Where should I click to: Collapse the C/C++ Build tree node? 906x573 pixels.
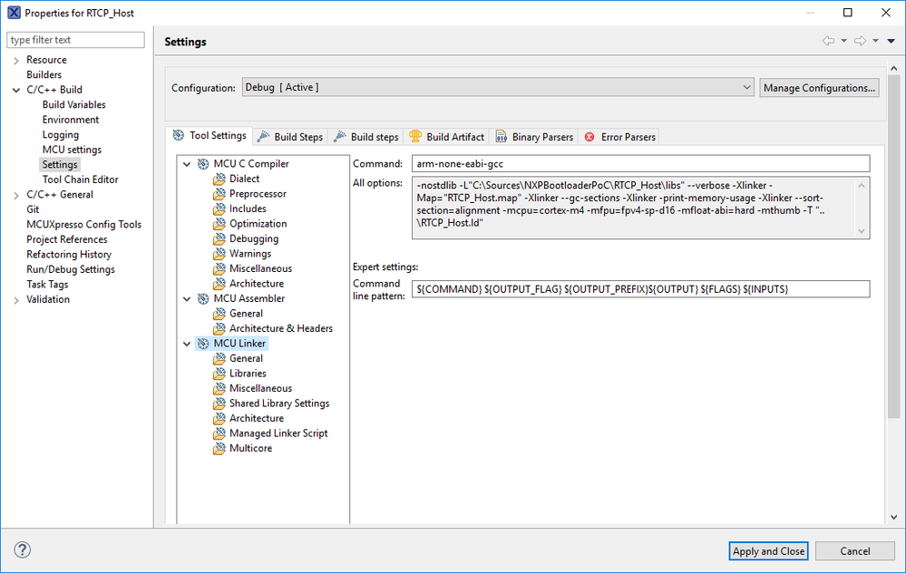16,90
